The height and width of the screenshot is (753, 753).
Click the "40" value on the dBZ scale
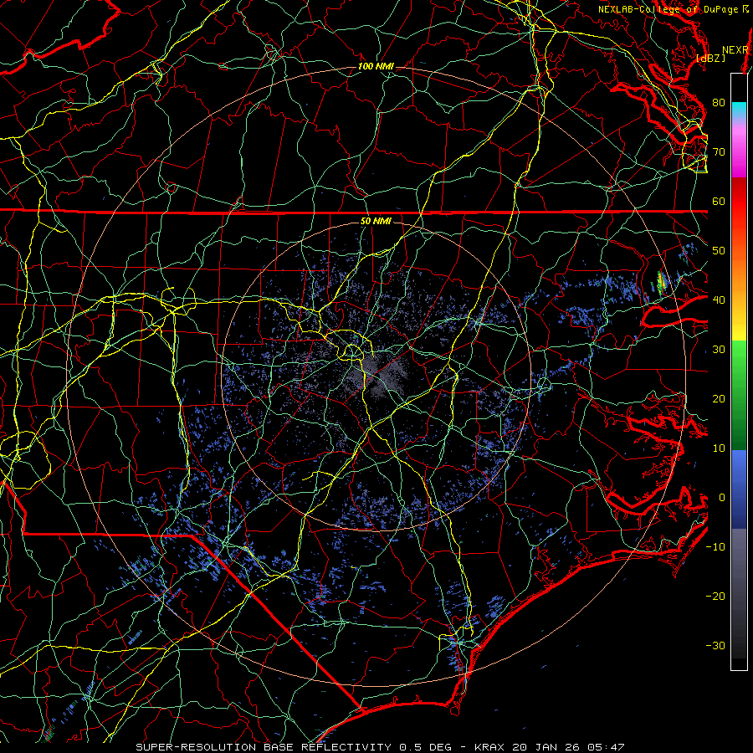pos(719,300)
